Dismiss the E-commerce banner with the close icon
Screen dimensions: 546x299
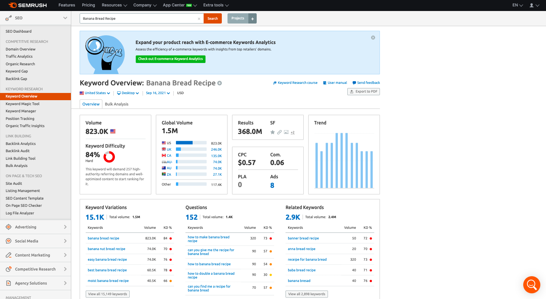[373, 38]
